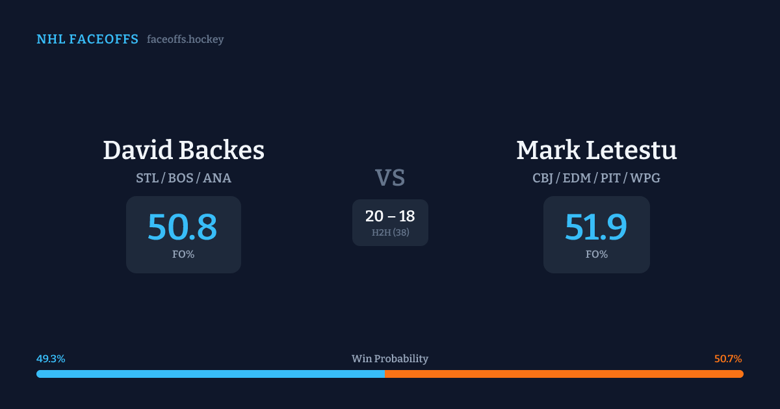Click the FO% label under 51.9
The width and height of the screenshot is (780, 409).
pos(596,254)
